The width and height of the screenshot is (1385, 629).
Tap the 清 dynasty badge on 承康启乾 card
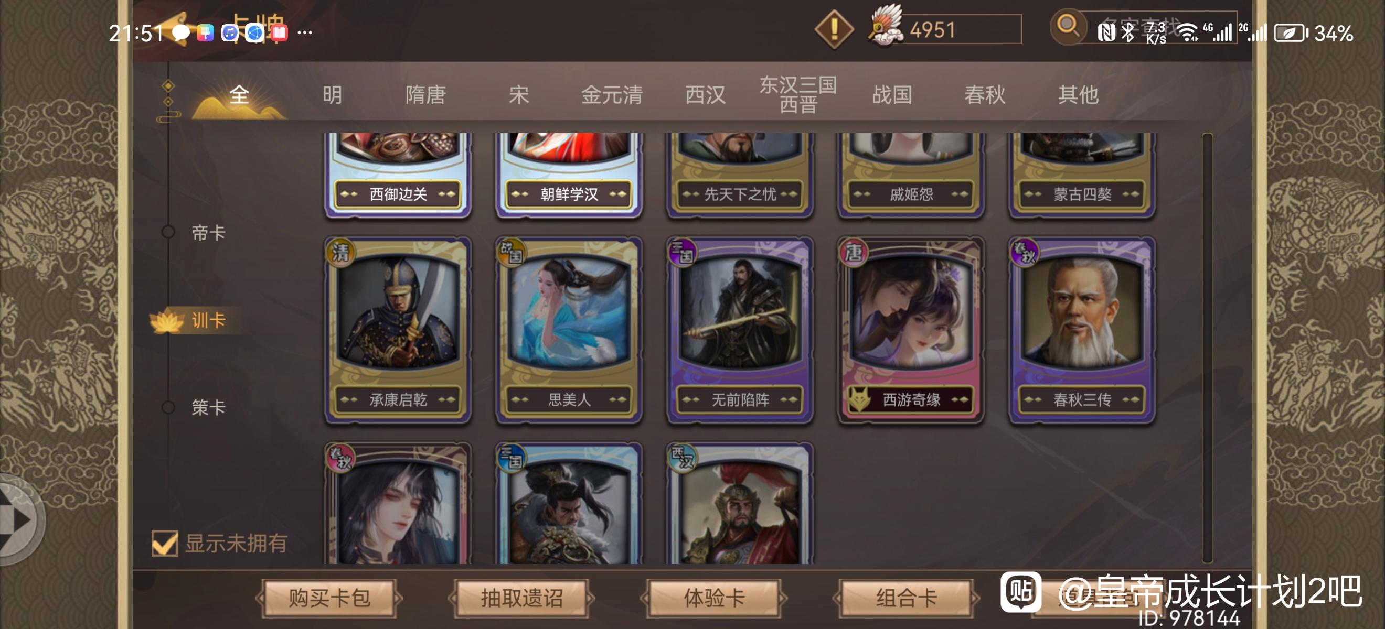coord(341,252)
